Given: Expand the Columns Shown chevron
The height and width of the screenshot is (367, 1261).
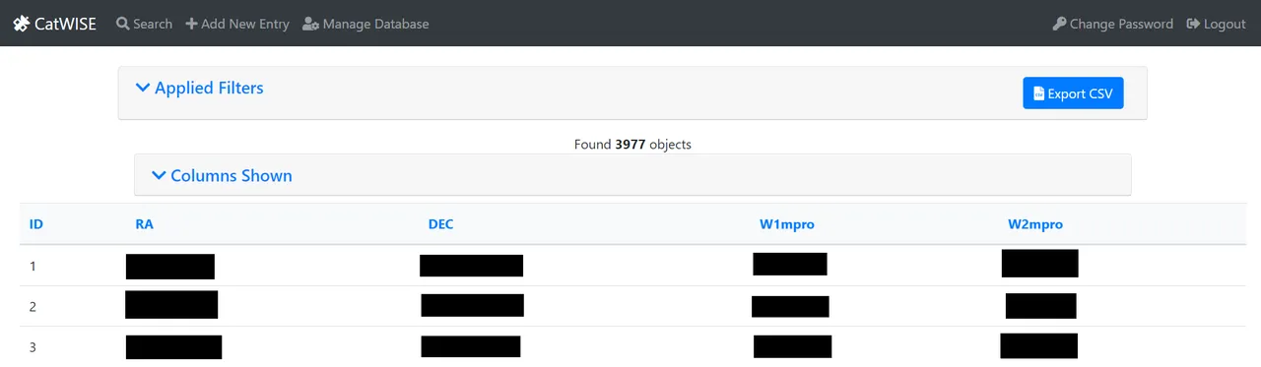Looking at the screenshot, I should pyautogui.click(x=159, y=175).
